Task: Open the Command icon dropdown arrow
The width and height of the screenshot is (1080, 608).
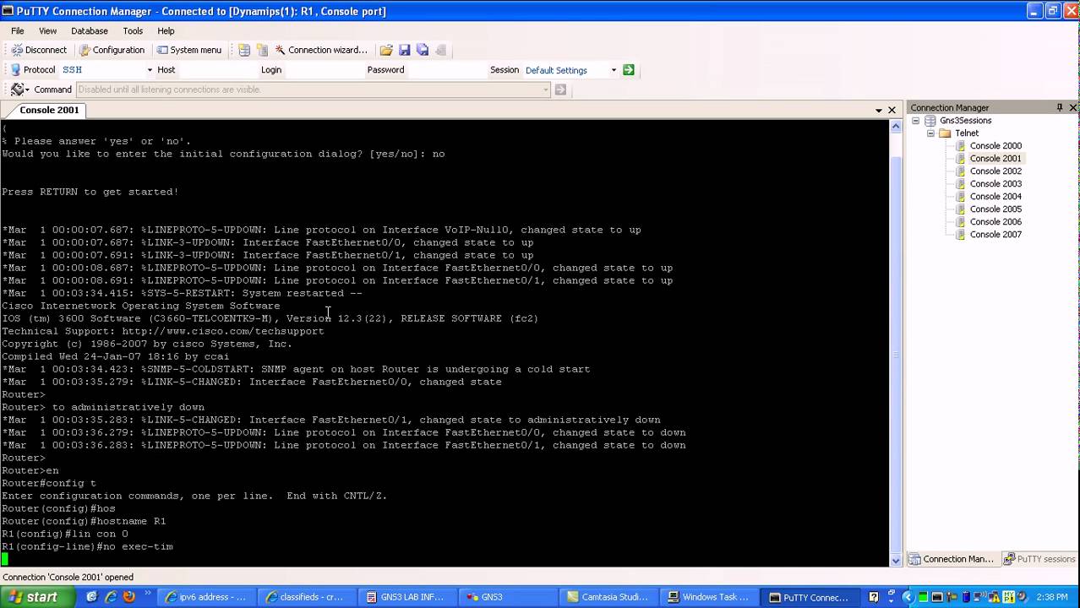Action: [x=27, y=90]
